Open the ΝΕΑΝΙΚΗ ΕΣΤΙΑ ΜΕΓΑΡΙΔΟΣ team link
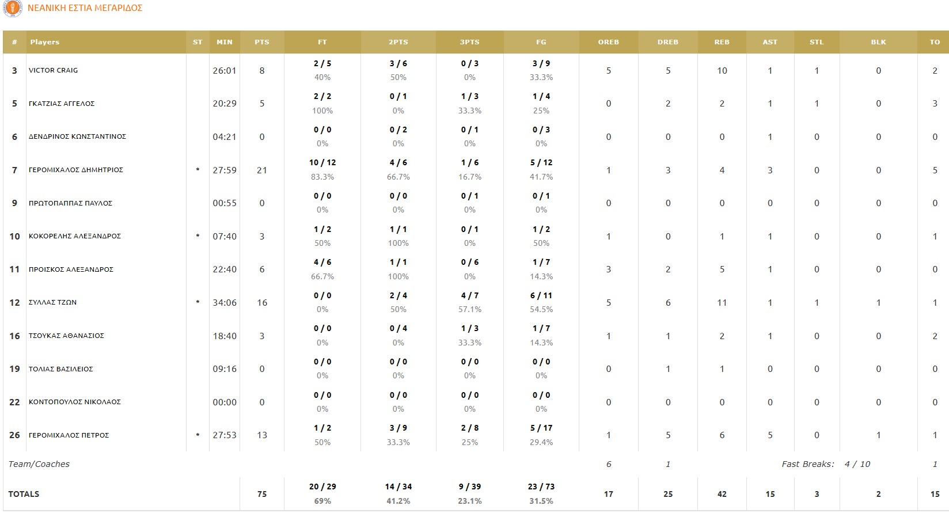 tap(85, 8)
